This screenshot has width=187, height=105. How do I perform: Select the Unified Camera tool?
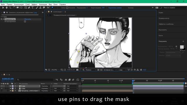tap(18, 8)
